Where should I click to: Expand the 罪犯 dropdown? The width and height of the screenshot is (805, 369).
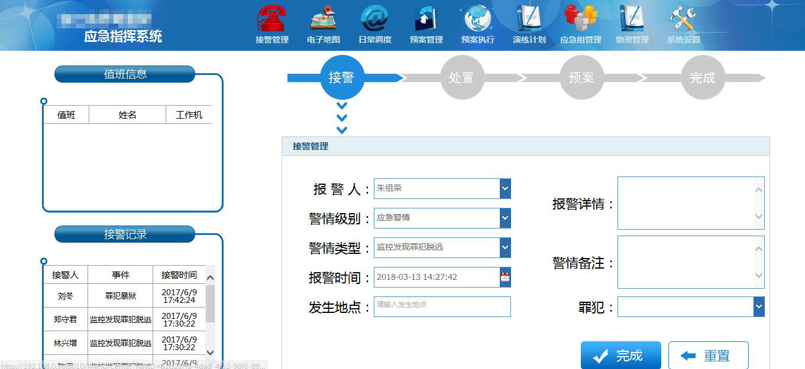[759, 306]
